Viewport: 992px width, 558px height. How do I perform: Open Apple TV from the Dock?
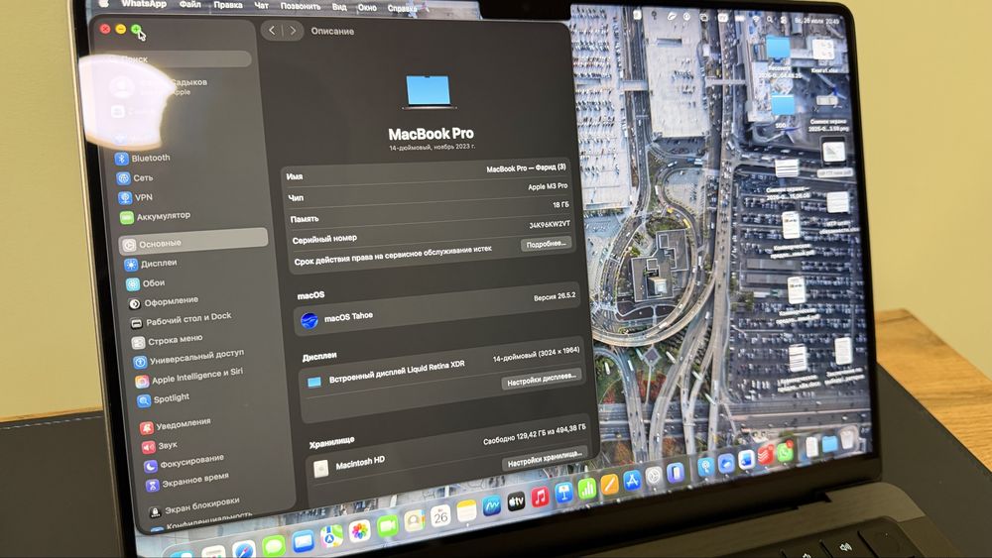[516, 502]
